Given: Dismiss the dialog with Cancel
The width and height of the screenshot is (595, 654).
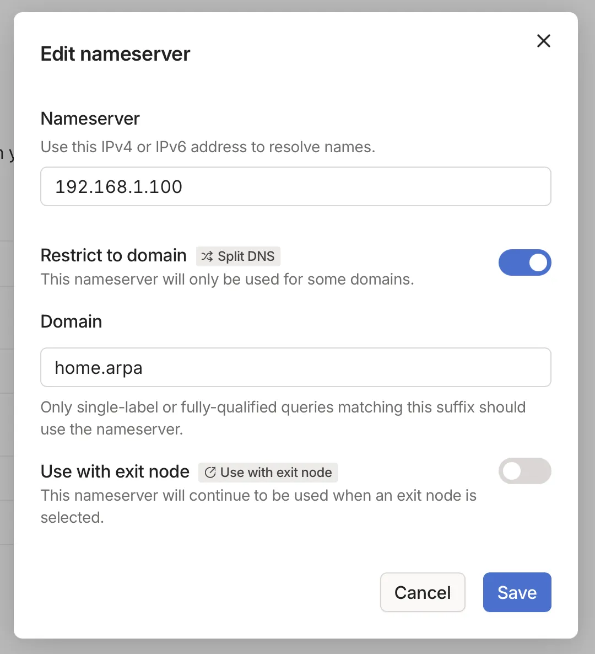Looking at the screenshot, I should 422,592.
